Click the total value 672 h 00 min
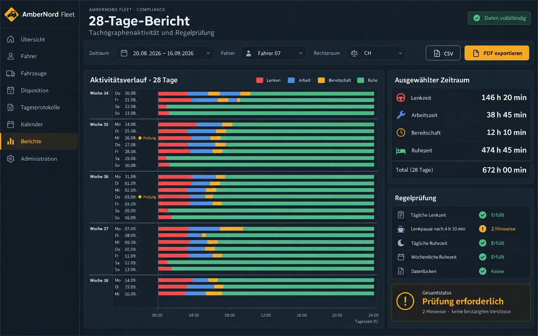The width and height of the screenshot is (538, 336). pyautogui.click(x=504, y=170)
